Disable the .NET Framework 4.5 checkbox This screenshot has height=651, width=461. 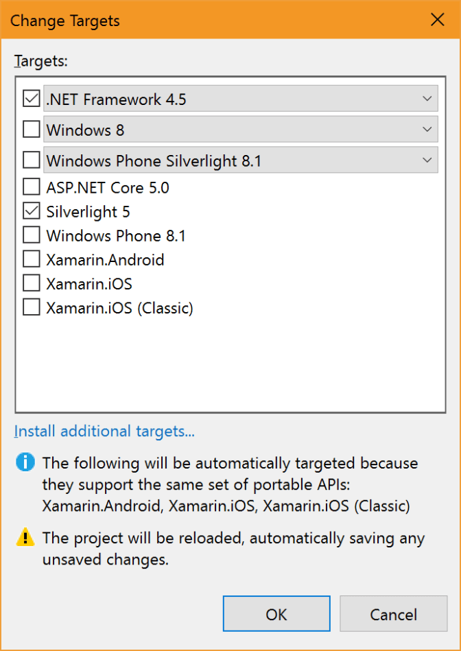pos(31,98)
